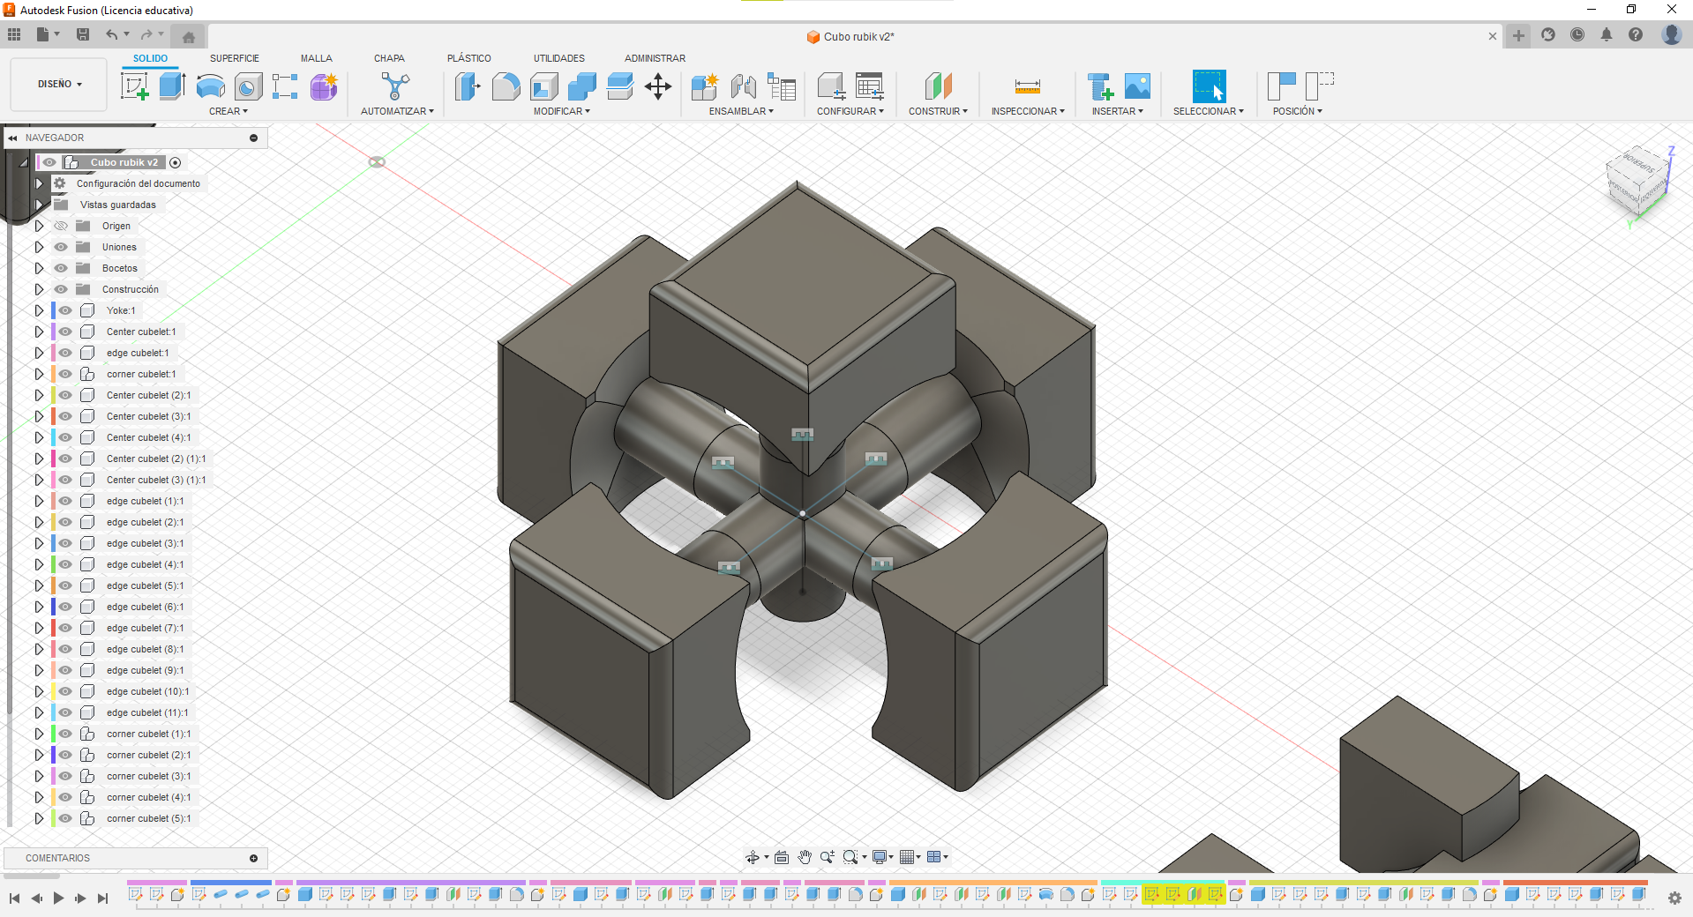1693x917 pixels.
Task: Switch to the SUPERFICIE tab
Action: (235, 58)
